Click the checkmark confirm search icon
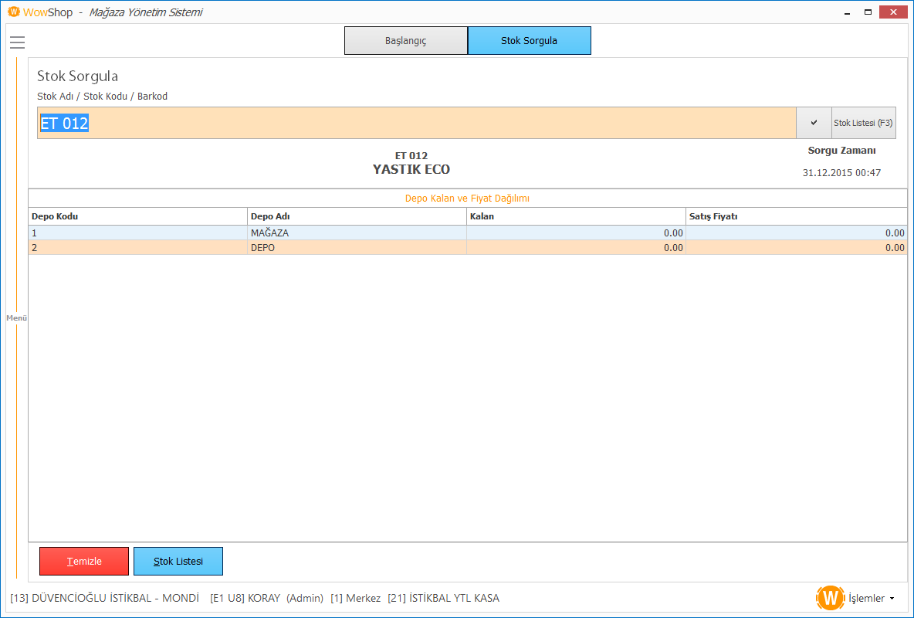This screenshot has height=618, width=914. pyautogui.click(x=814, y=123)
